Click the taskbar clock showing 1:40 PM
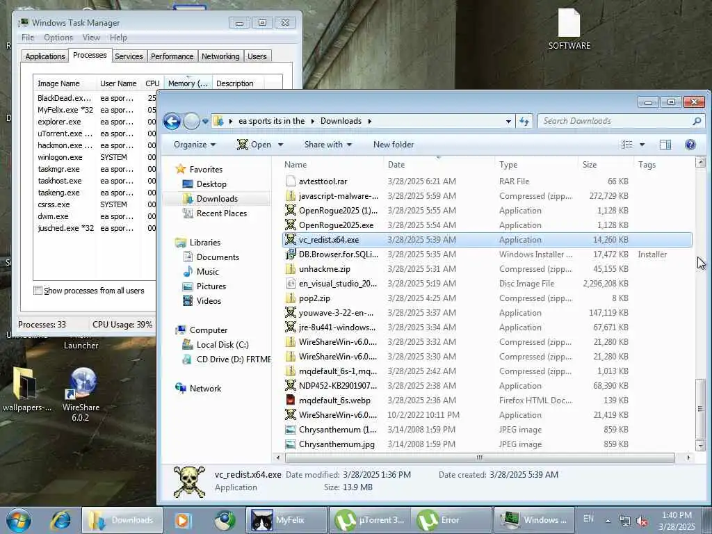712x534 pixels. 677,521
